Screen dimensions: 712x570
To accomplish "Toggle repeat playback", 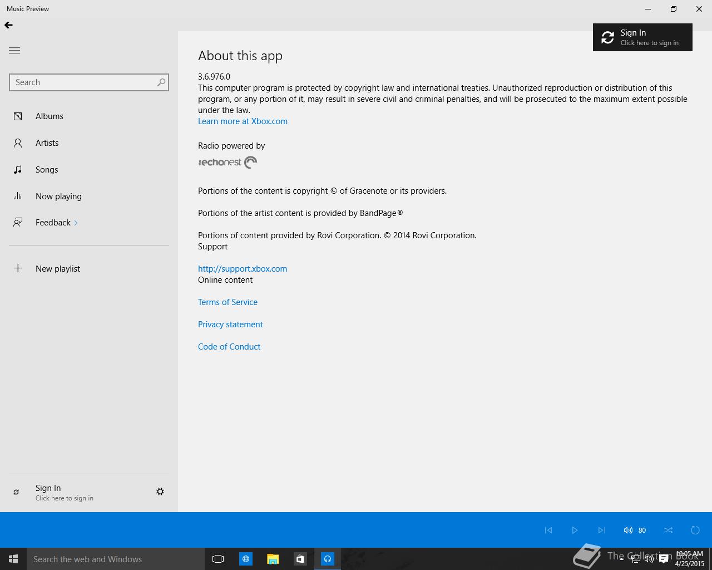I will pyautogui.click(x=695, y=530).
